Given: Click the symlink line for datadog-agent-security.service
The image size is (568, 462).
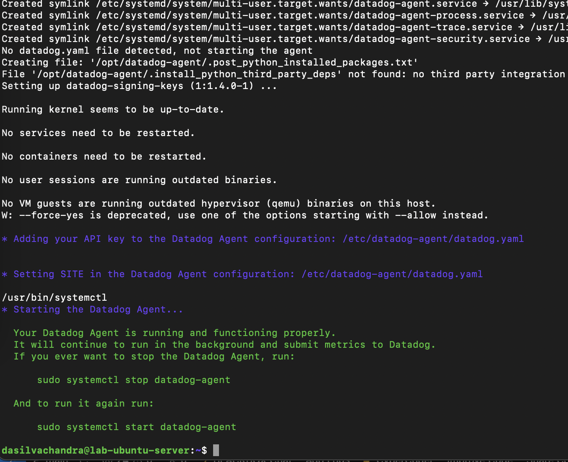Looking at the screenshot, I should point(284,39).
